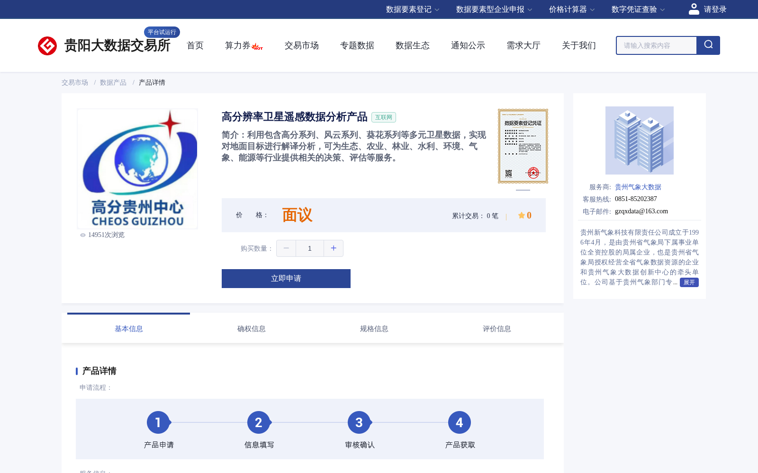Switch to the 确权信息 tab

click(252, 328)
